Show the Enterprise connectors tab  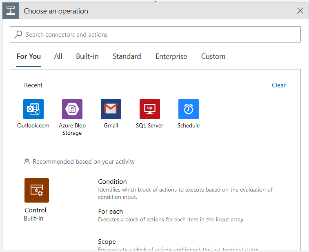pos(171,56)
